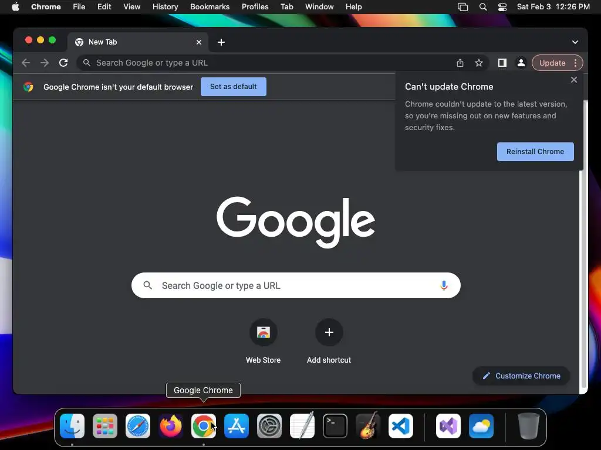The image size is (601, 450).
Task: Dismiss the Can't update Chrome popup
Action: 574,80
